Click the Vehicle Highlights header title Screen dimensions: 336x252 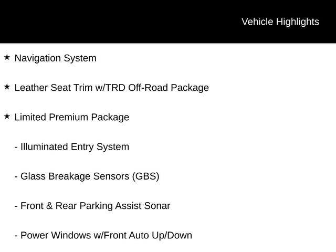point(280,22)
